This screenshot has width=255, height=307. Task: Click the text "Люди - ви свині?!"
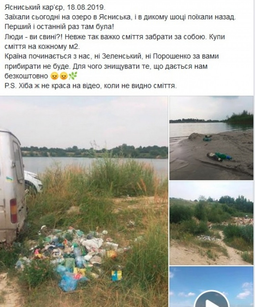click(x=32, y=37)
